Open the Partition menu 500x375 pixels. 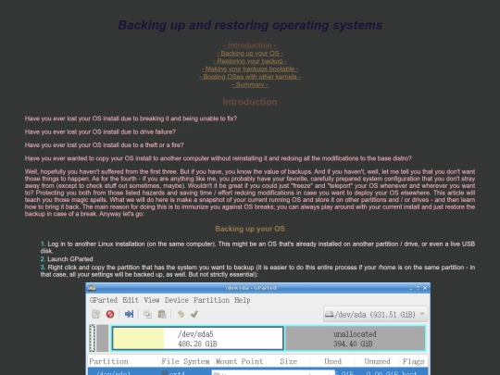tap(211, 300)
